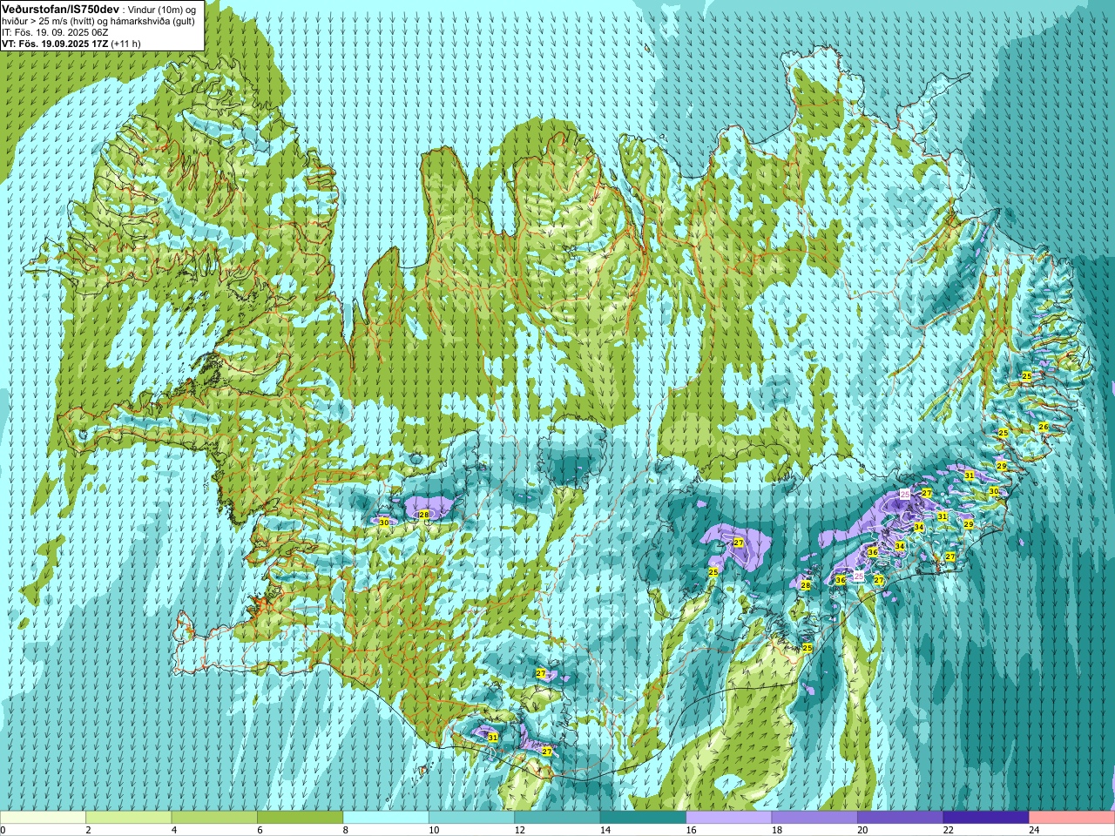
Task: Click the legend tick number 16
Action: coord(690,830)
